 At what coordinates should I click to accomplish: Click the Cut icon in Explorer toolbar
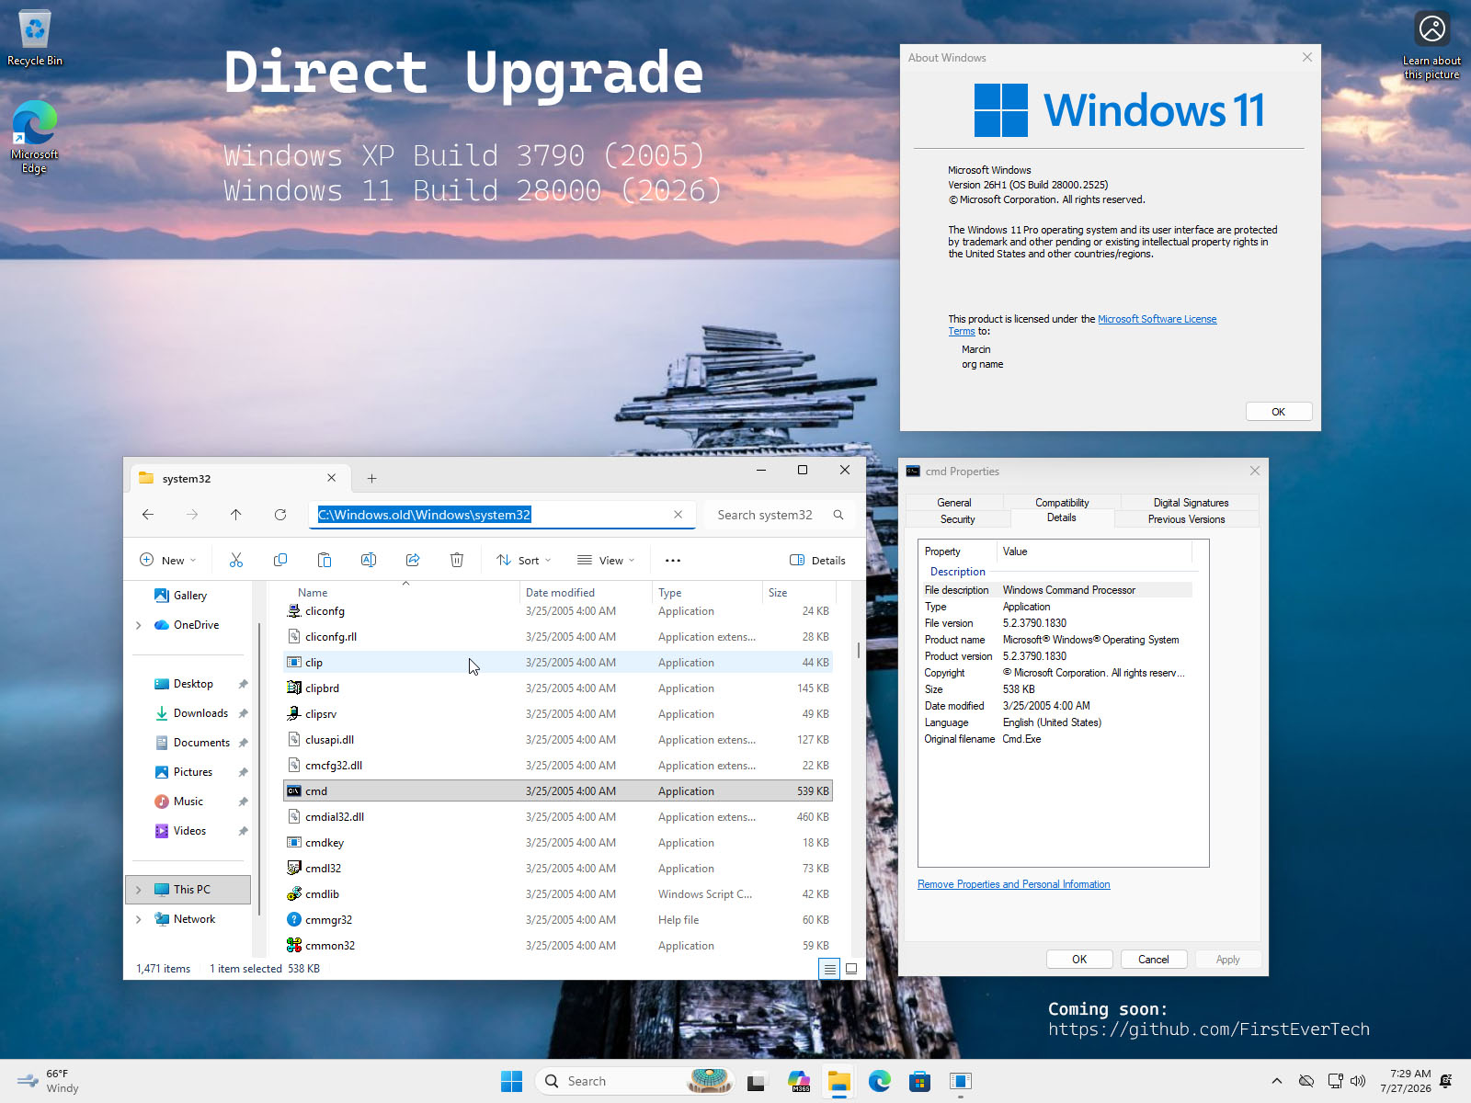(x=236, y=560)
